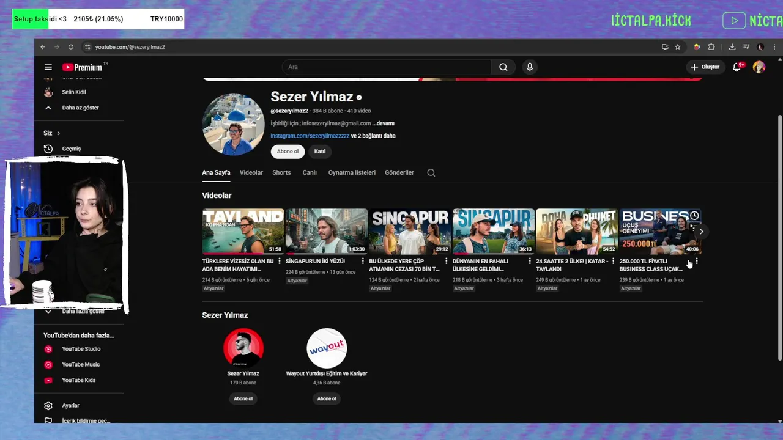Click the magnifier search button beside Ara
This screenshot has height=440, width=783.
503,67
